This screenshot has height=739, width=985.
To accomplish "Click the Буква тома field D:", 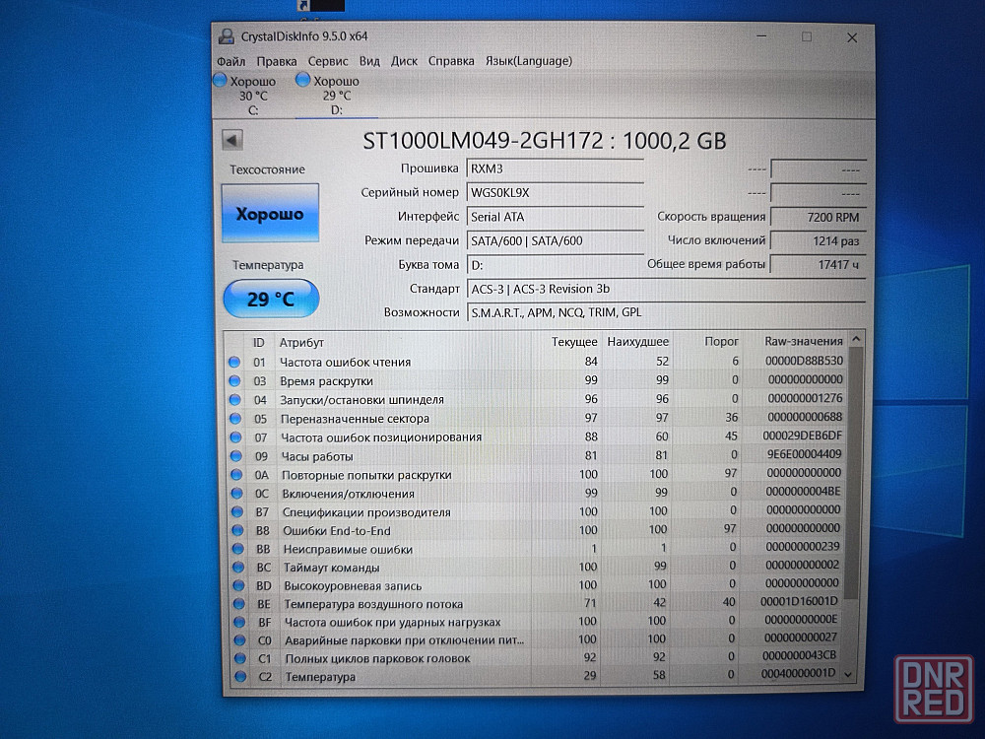I will click(x=556, y=265).
